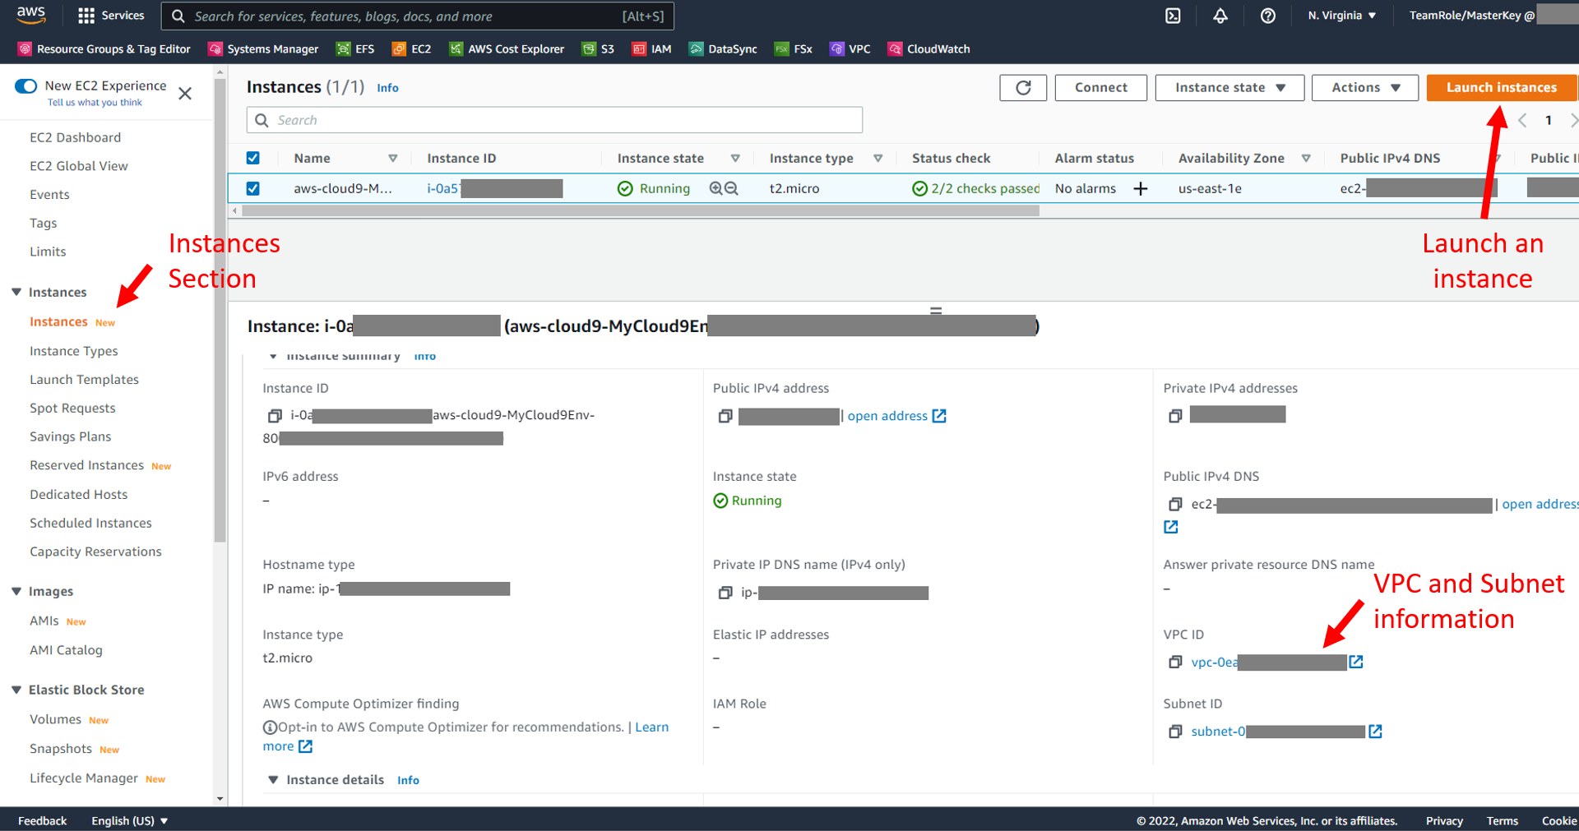This screenshot has height=831, width=1579.
Task: Copy the Public IPv4 DNS value
Action: [1175, 504]
